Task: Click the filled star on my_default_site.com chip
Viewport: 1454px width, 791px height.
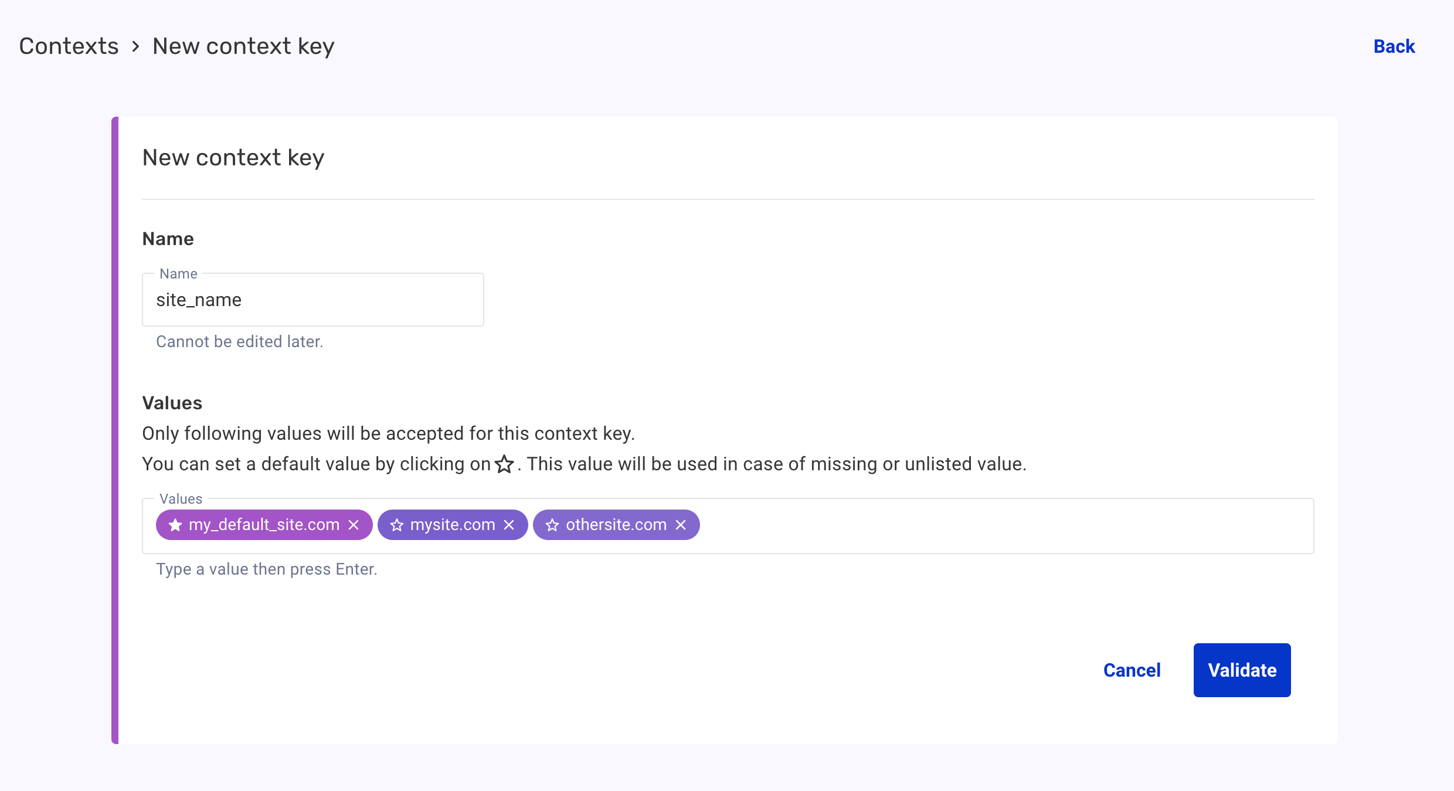Action: (175, 525)
